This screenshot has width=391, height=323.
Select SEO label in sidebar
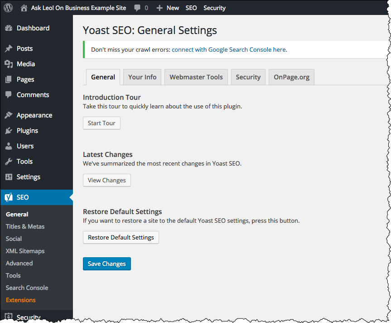pyautogui.click(x=23, y=197)
